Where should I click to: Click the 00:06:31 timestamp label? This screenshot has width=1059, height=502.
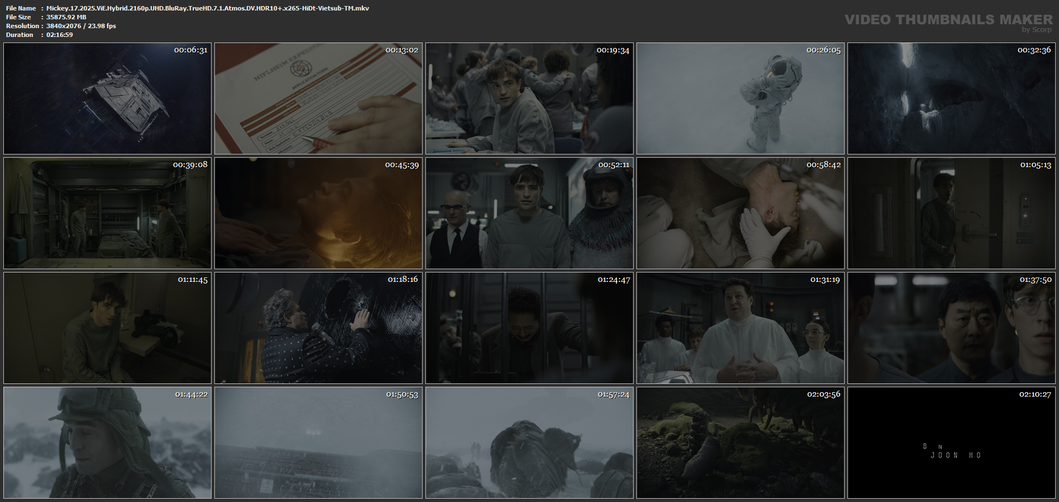(x=191, y=50)
